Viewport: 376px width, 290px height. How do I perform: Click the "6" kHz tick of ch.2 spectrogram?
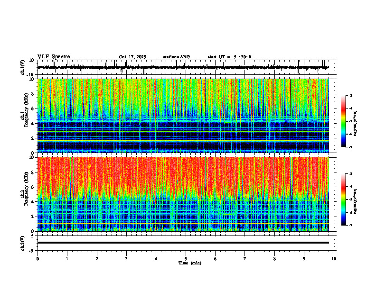click(x=33, y=187)
